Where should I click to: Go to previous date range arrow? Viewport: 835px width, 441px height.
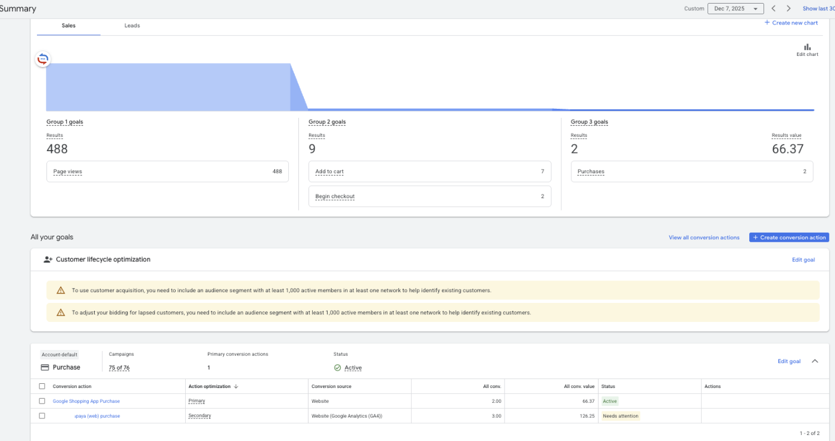[x=773, y=8]
